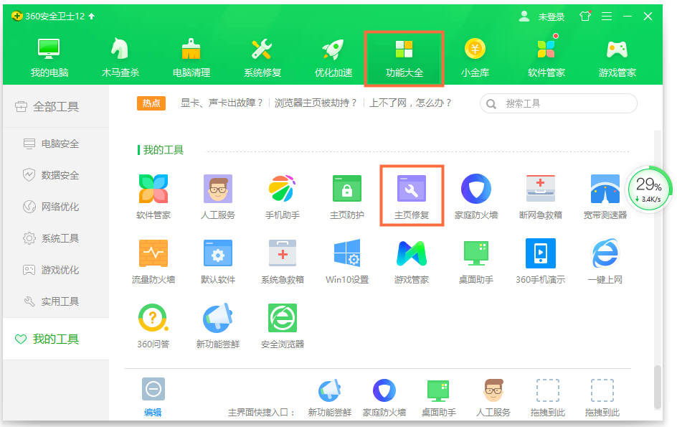This screenshot has width=677, height=427.
Task: Open 小金库 coin section
Action: click(475, 58)
